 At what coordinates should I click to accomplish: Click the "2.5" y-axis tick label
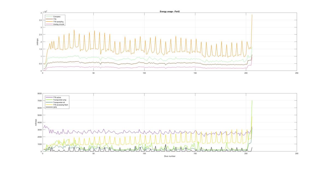click(x=40, y=35)
